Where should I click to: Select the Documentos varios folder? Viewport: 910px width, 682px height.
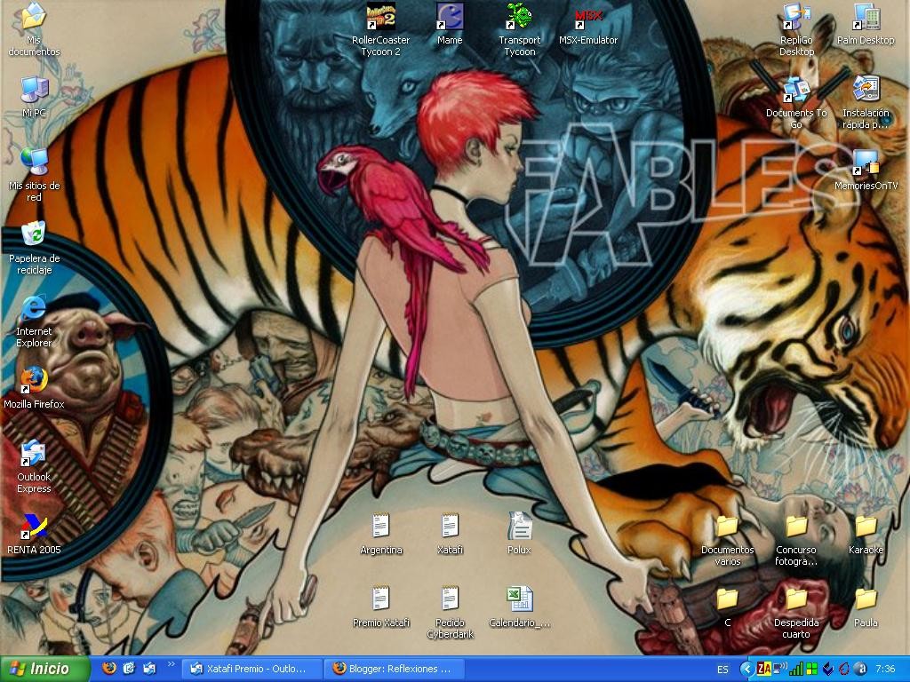[727, 540]
